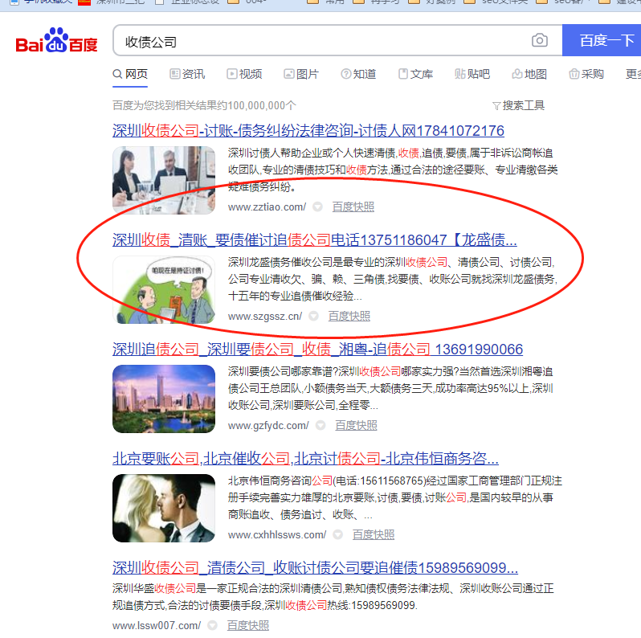Open result 深圳追债公司_深圳要债公司 13691990066
This screenshot has width=641, height=638.
point(317,350)
